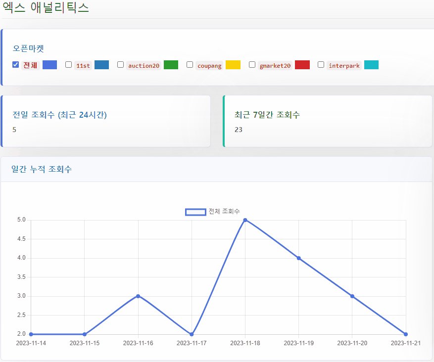Click the blue 전체 color swatch
Viewport: 434px width, 362px height.
pyautogui.click(x=49, y=65)
